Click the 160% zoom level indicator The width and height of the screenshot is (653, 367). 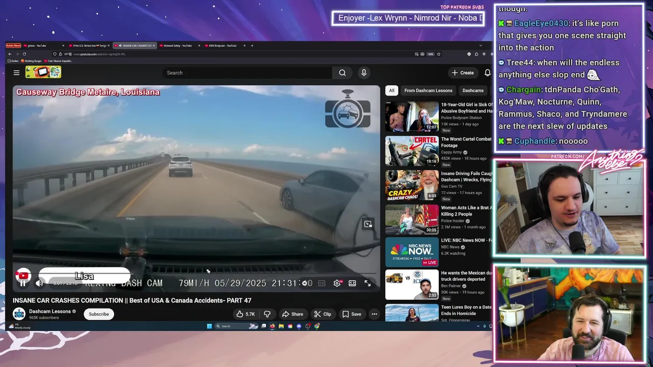(431, 54)
